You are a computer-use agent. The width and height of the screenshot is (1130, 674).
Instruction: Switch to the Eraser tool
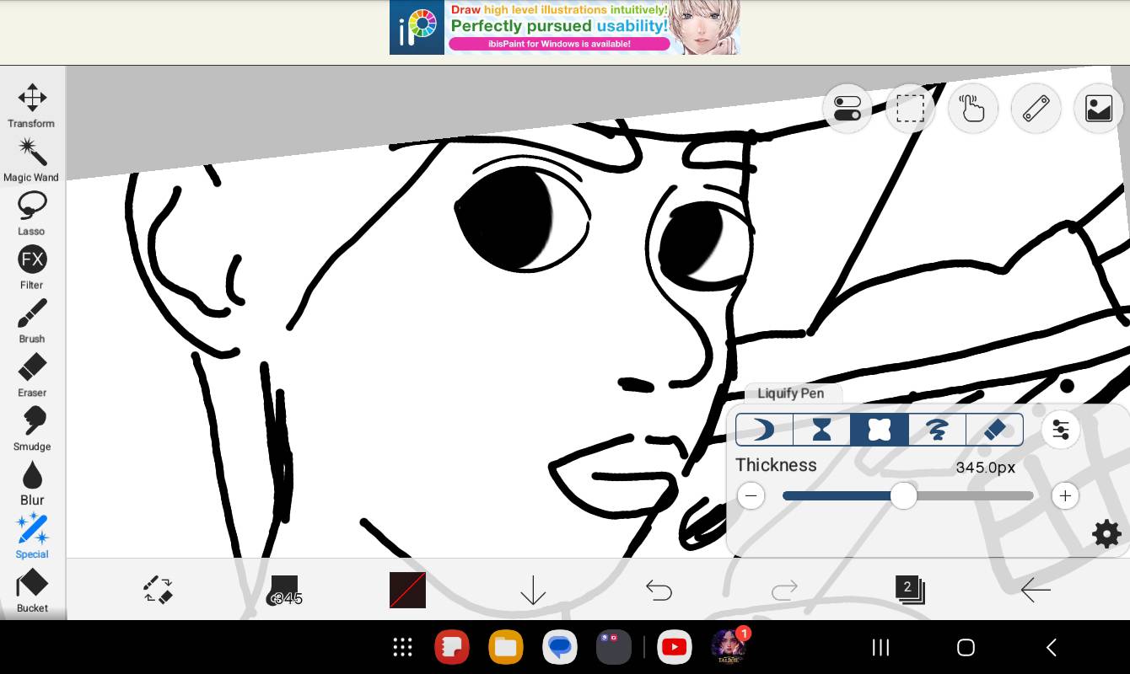click(32, 374)
